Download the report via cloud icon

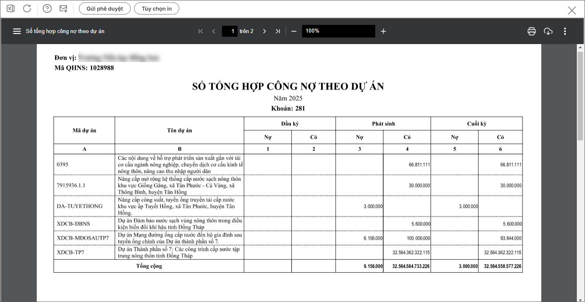tap(548, 31)
